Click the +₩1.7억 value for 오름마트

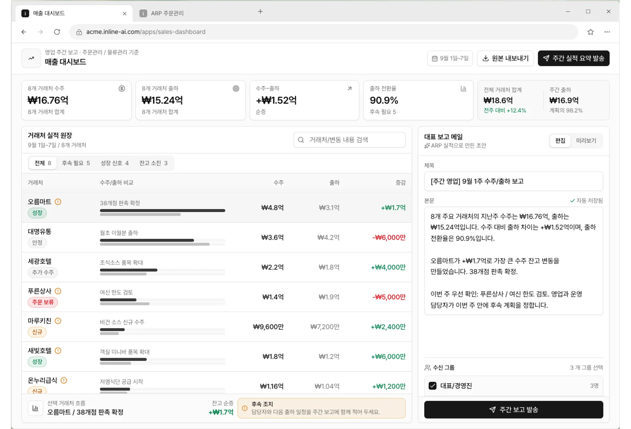click(x=393, y=208)
